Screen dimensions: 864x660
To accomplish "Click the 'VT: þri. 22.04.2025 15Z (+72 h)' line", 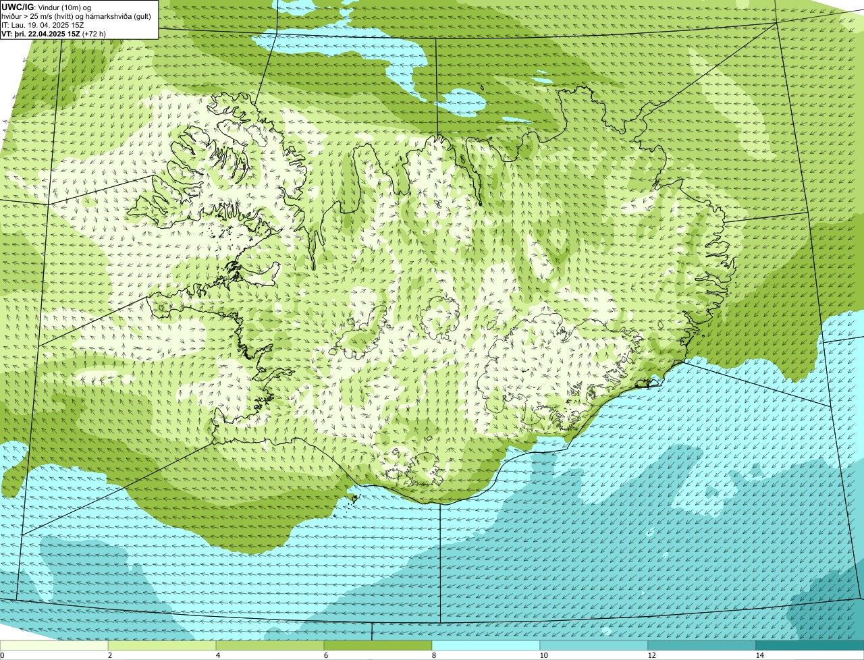I will click(x=53, y=34).
